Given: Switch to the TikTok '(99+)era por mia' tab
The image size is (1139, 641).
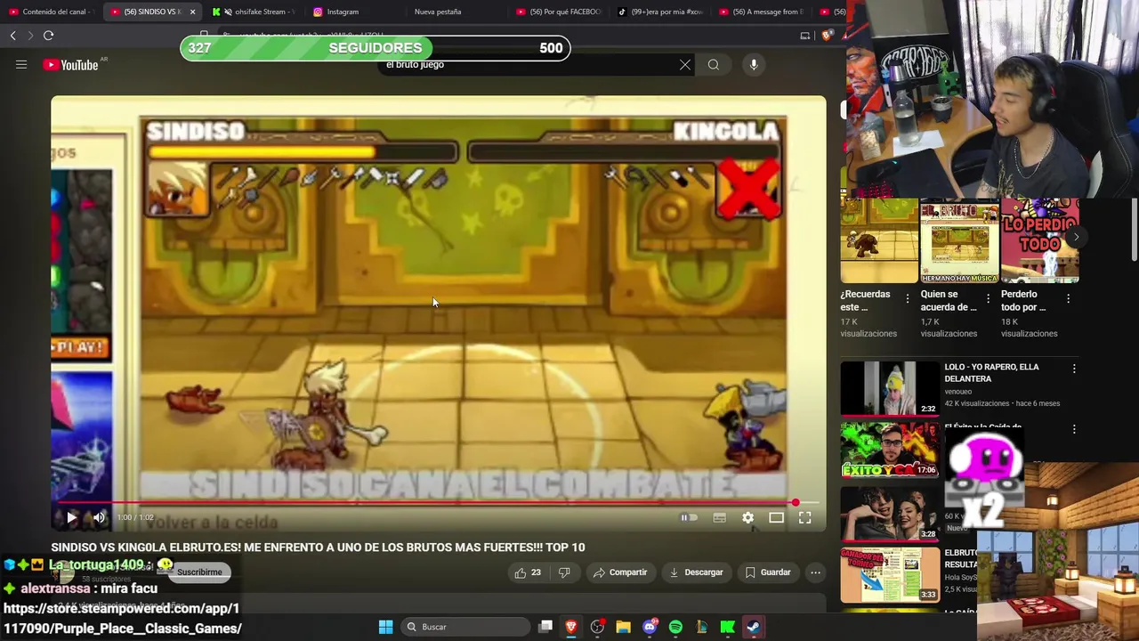Looking at the screenshot, I should coord(660,12).
